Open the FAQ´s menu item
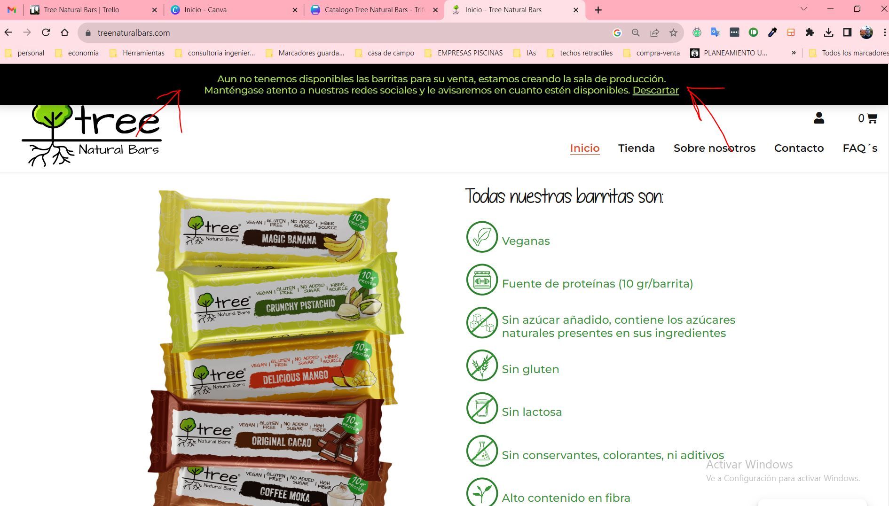 point(860,148)
